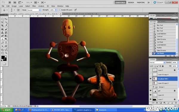This screenshot has width=179, height=112.
Task: Select the Quick Selection tool
Action: (x=6, y=22)
